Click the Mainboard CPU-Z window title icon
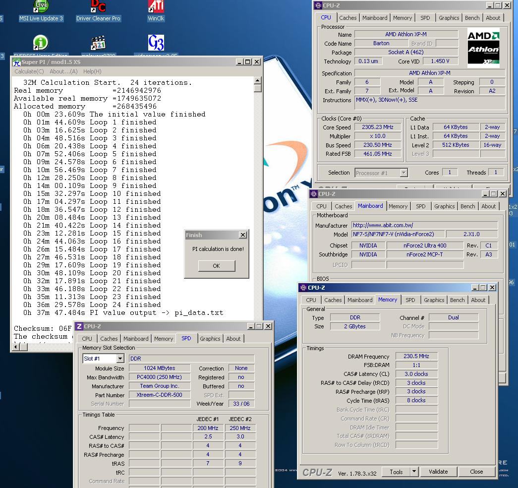Viewport: 518px width, 488px height. click(x=313, y=194)
